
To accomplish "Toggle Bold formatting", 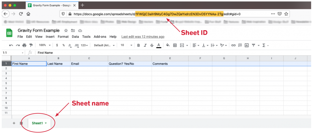I will pyautogui.click(x=139, y=45).
